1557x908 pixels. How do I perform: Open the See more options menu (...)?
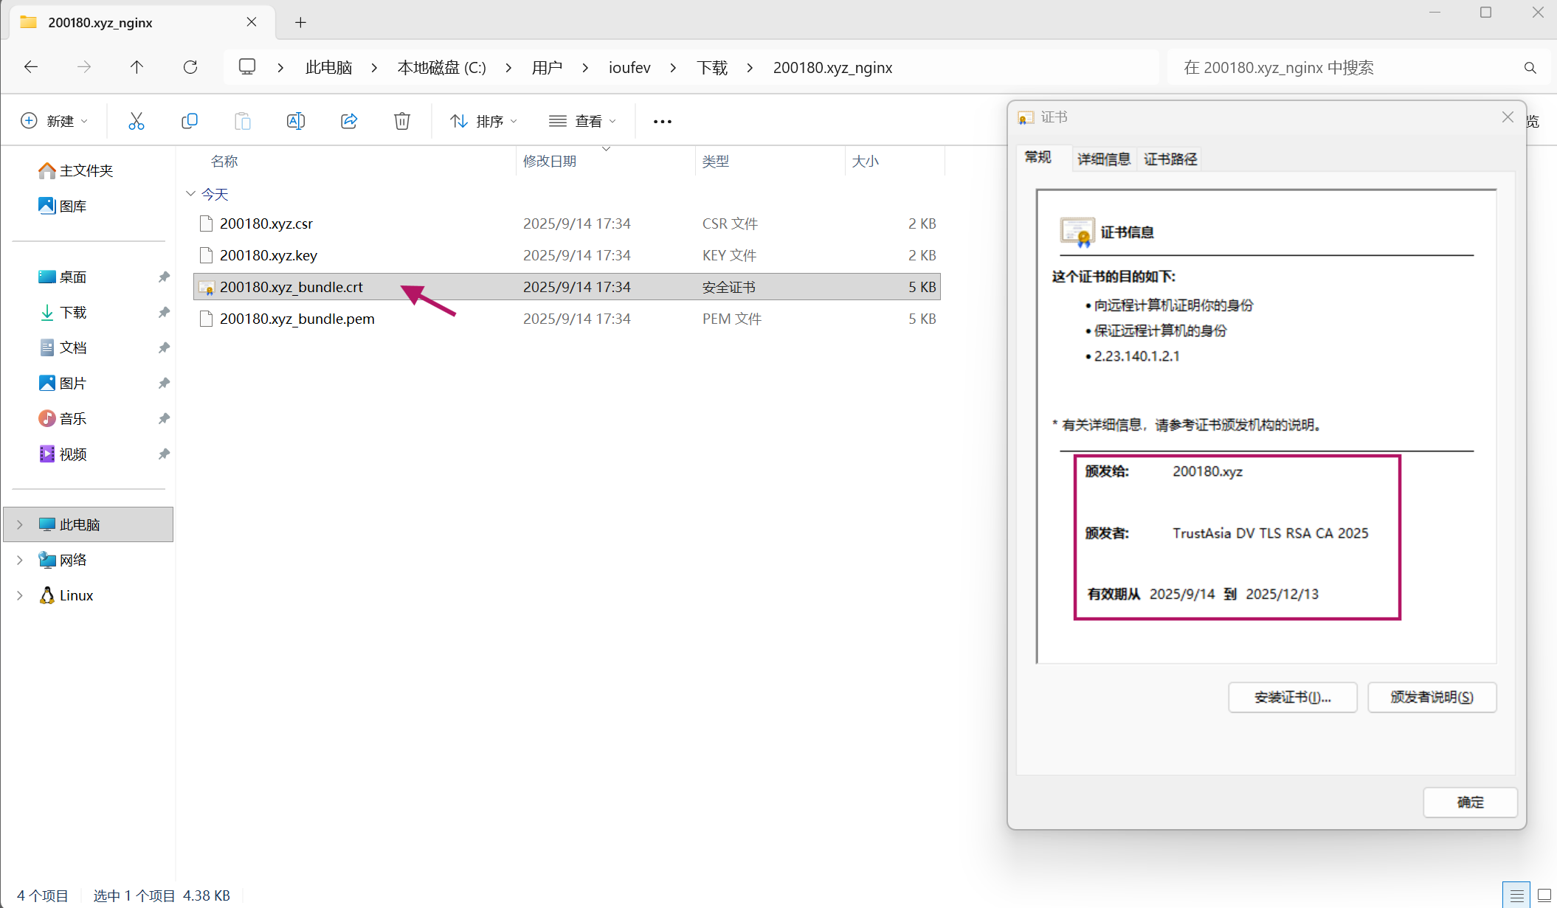(x=661, y=120)
